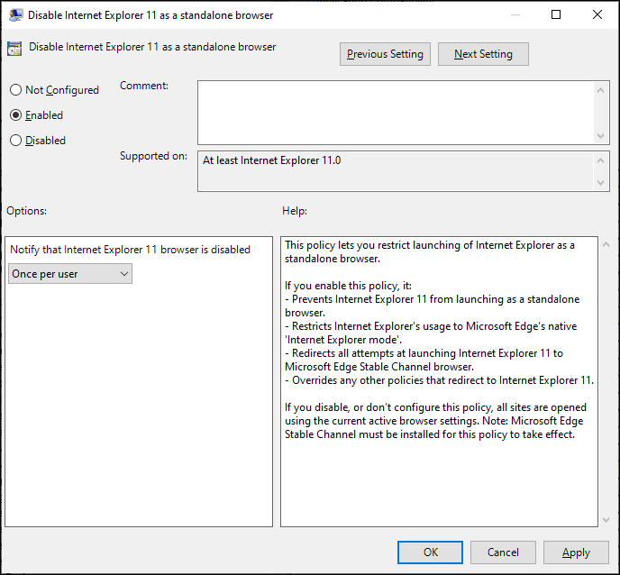Screen dimensions: 620x575
Task: Select the Enabled radio button
Action: pos(15,115)
